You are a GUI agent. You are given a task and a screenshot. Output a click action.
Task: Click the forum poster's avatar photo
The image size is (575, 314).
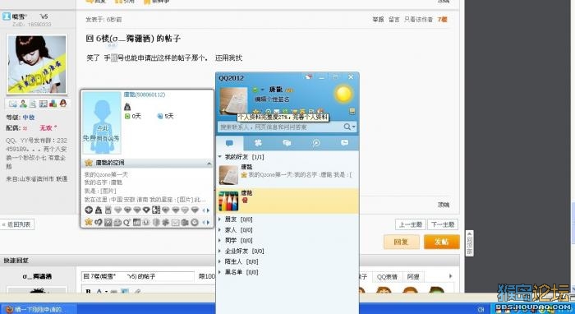[37, 64]
